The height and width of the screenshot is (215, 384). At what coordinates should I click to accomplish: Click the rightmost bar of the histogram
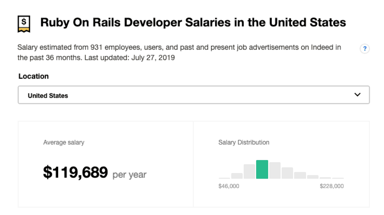coord(338,178)
